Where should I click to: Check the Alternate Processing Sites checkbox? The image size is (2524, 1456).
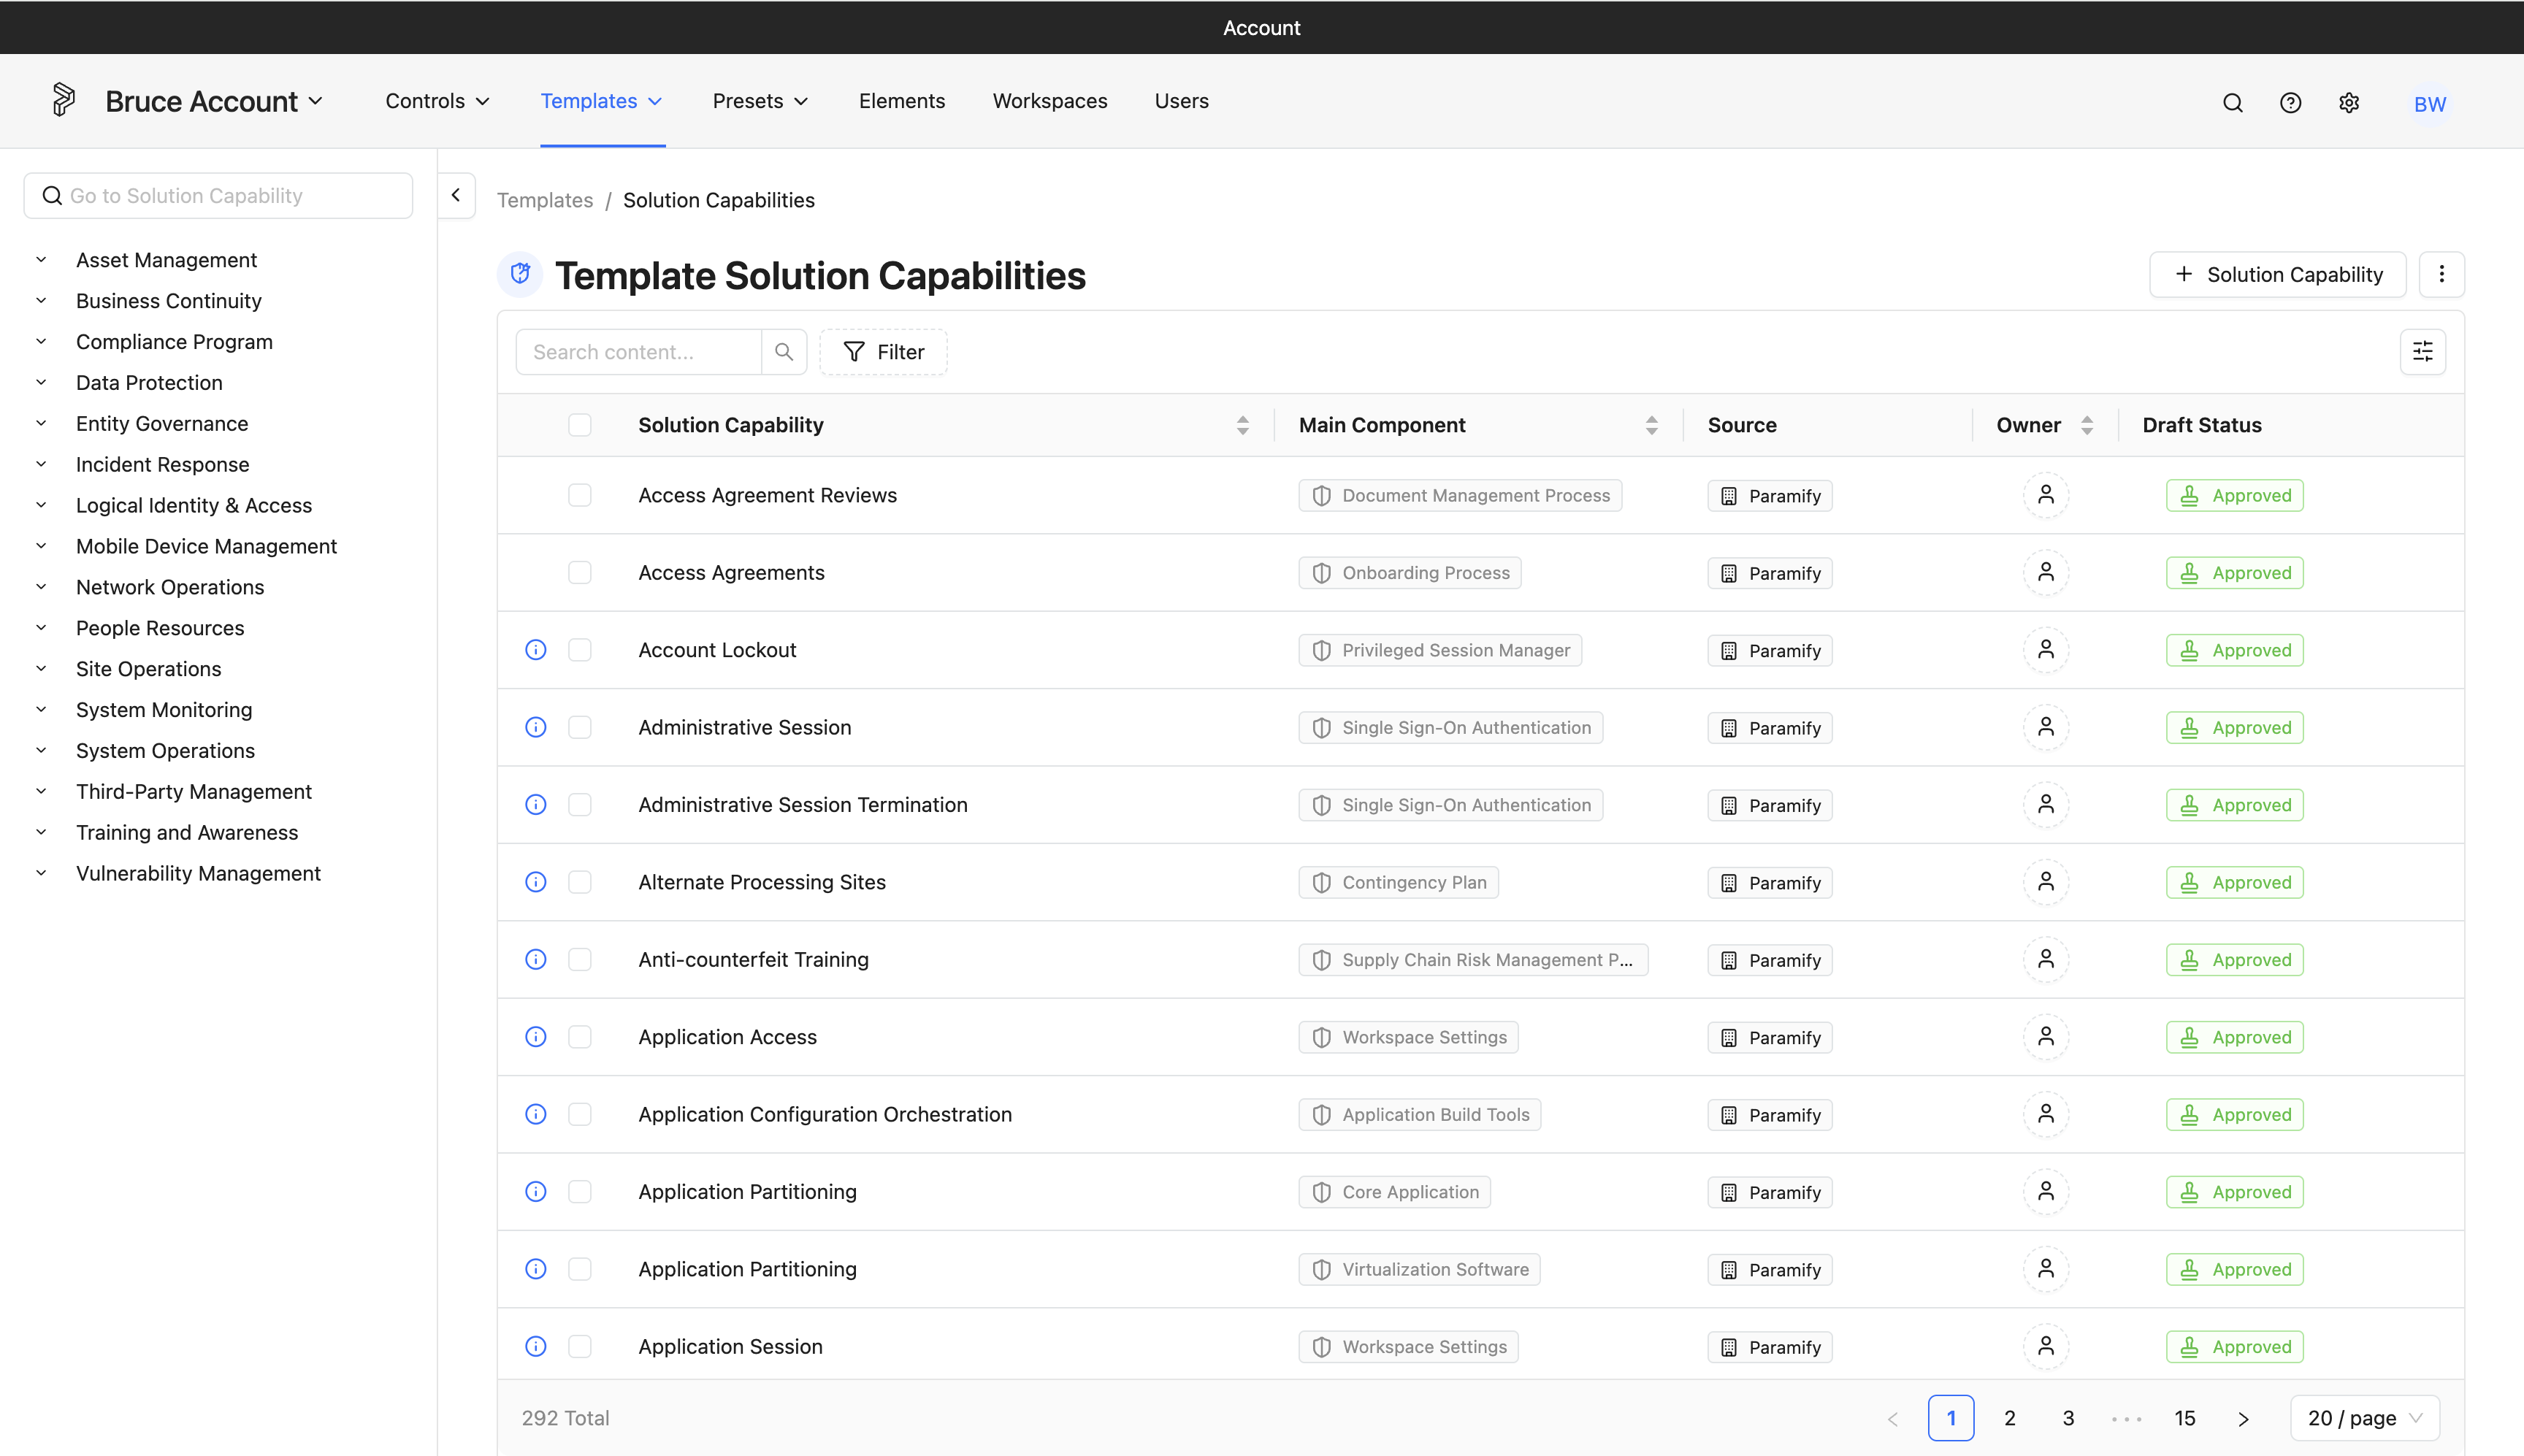(580, 882)
